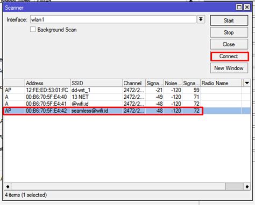Click the Start scan button
This screenshot has height=205, width=255.
pyautogui.click(x=229, y=20)
